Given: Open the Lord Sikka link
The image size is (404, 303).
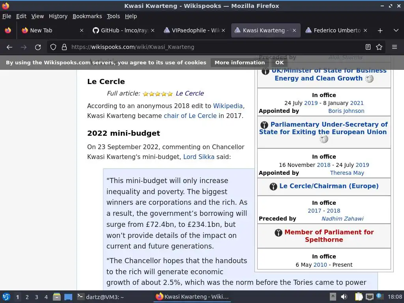Looking at the screenshot, I should coord(199,157).
